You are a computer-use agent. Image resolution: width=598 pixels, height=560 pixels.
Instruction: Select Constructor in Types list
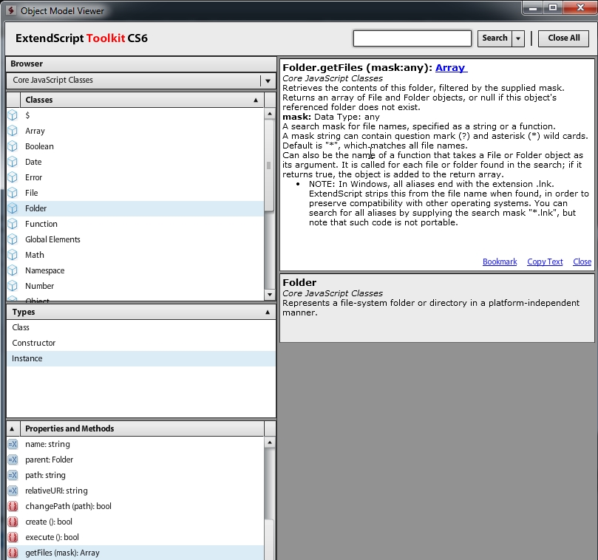coord(140,343)
